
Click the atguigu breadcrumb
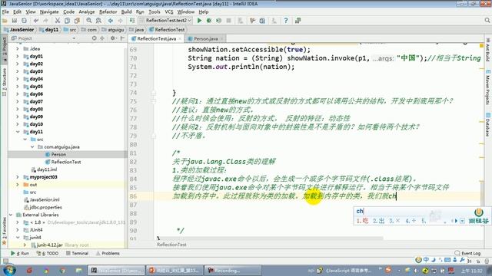tap(113, 30)
